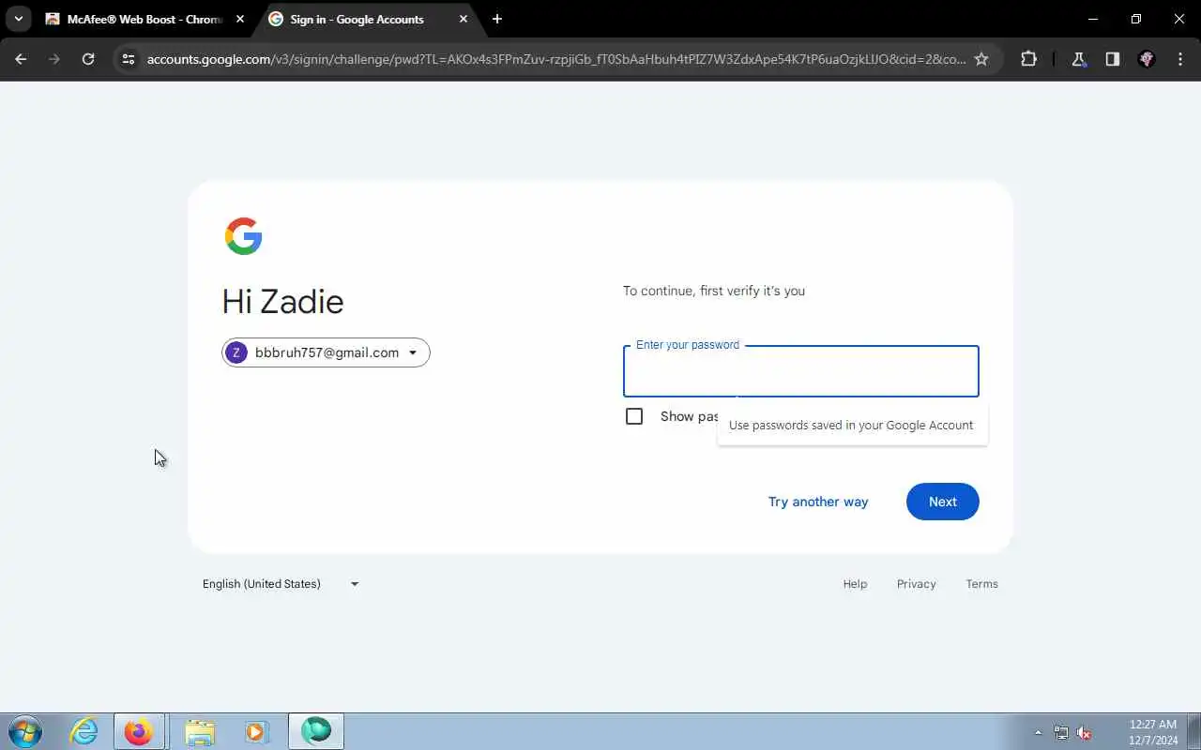
Task: Click the network icon in system tray
Action: 1061,733
